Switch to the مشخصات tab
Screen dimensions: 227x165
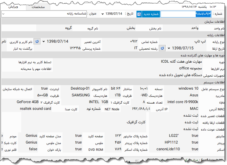point(38,7)
